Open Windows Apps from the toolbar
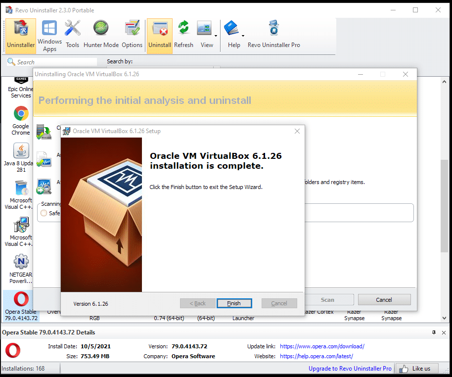 click(x=49, y=36)
